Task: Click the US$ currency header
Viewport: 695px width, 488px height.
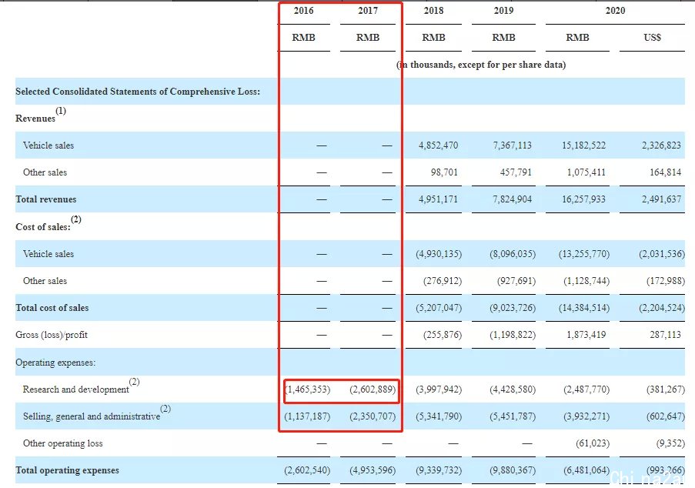Action: coord(652,38)
